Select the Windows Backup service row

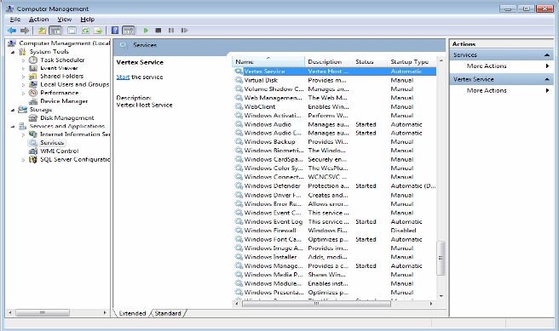335,141
